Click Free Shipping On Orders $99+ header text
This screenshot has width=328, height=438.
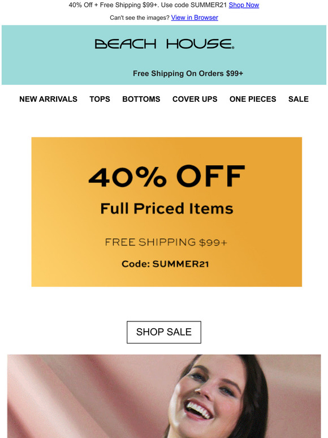click(188, 74)
